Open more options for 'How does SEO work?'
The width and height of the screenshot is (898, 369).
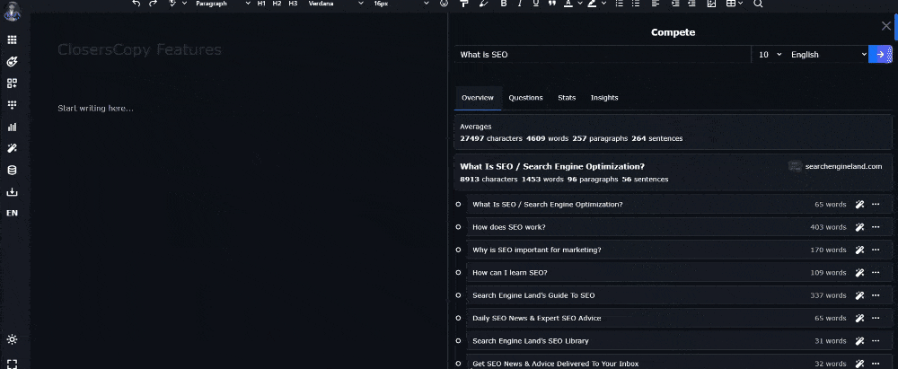(x=875, y=227)
